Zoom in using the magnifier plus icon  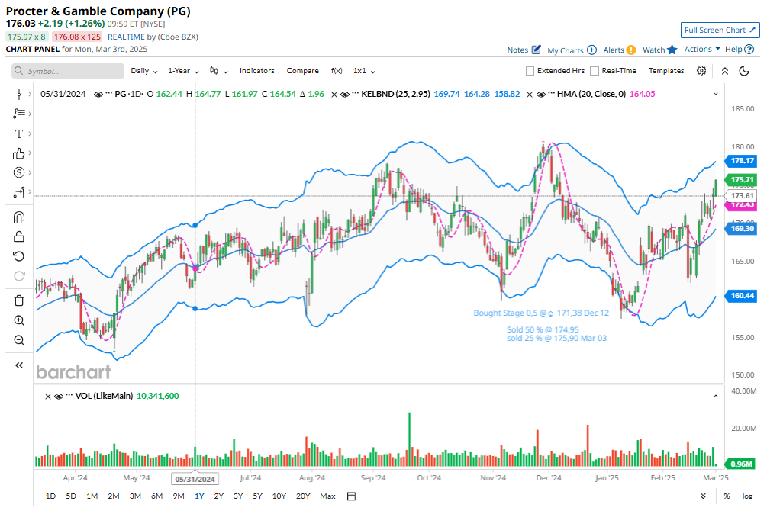pos(19,320)
